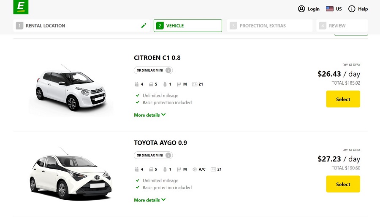This screenshot has width=380, height=220.
Task: Click the $27.23 / day price
Action: pos(339,159)
